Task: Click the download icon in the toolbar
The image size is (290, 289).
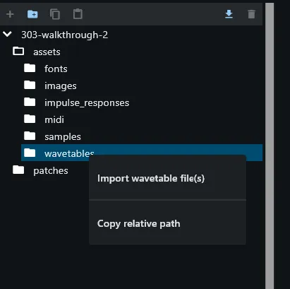Action: [x=229, y=14]
